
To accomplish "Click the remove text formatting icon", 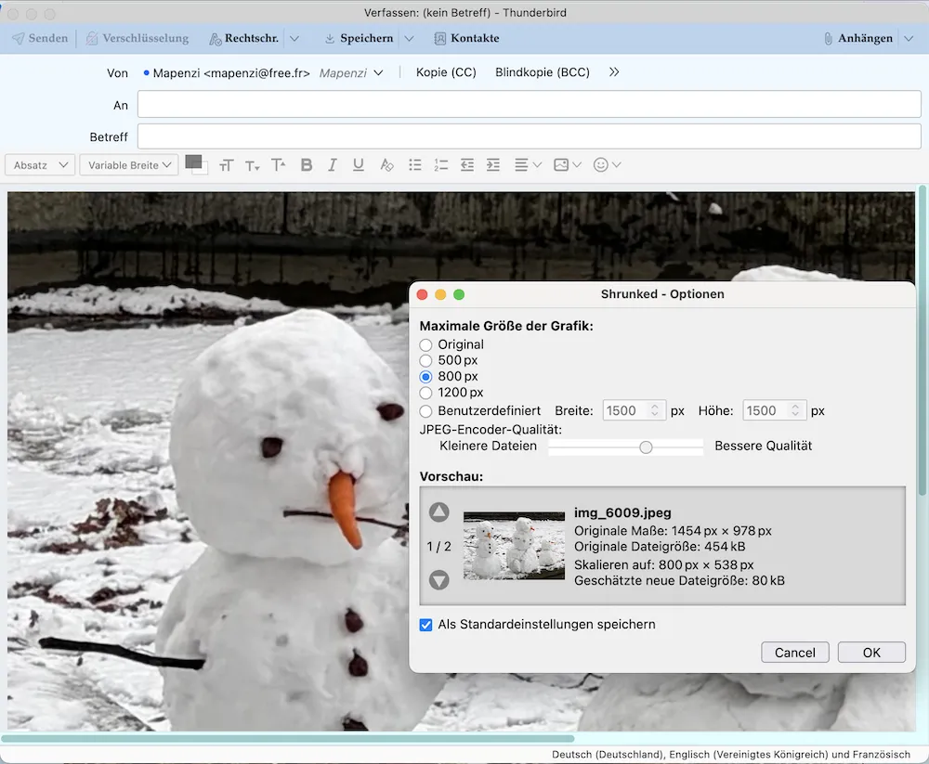I will click(x=387, y=164).
